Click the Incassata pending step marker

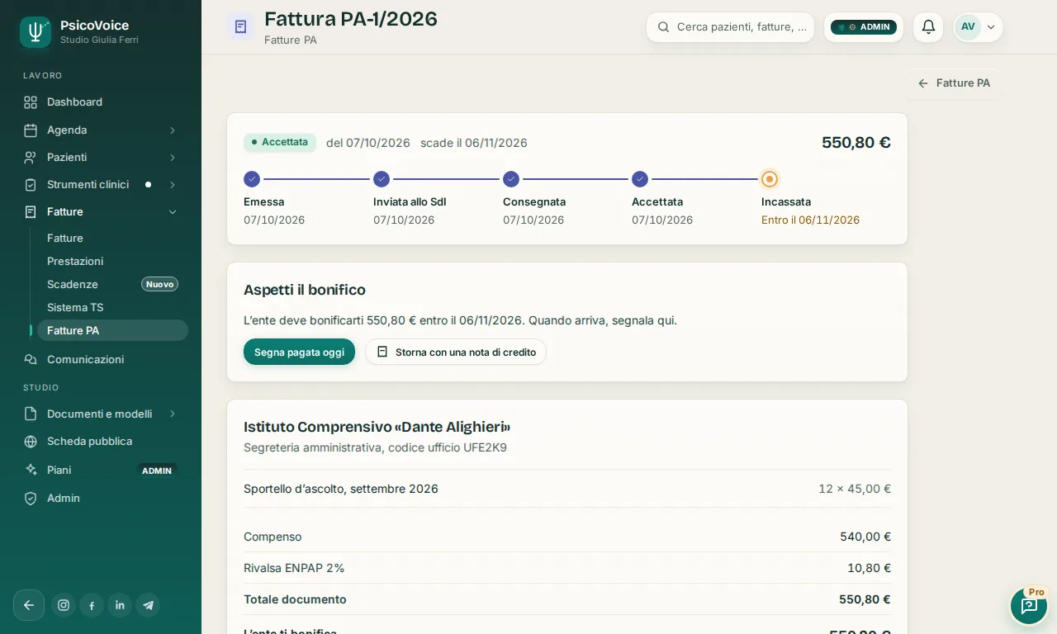click(x=770, y=179)
